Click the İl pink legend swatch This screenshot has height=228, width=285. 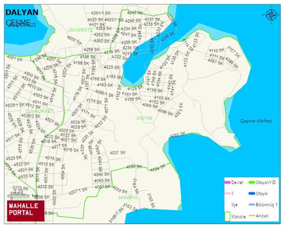228,193
